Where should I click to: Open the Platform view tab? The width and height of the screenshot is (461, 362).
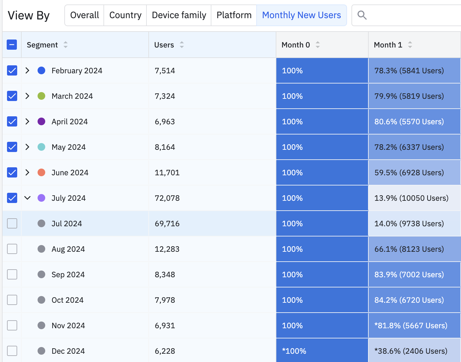coord(234,15)
